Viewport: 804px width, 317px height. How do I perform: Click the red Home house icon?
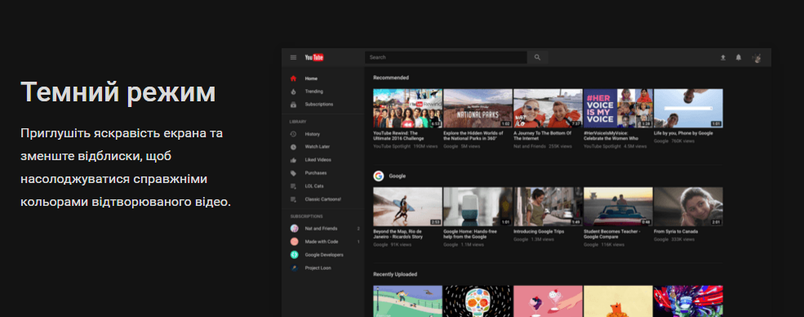[x=293, y=78]
